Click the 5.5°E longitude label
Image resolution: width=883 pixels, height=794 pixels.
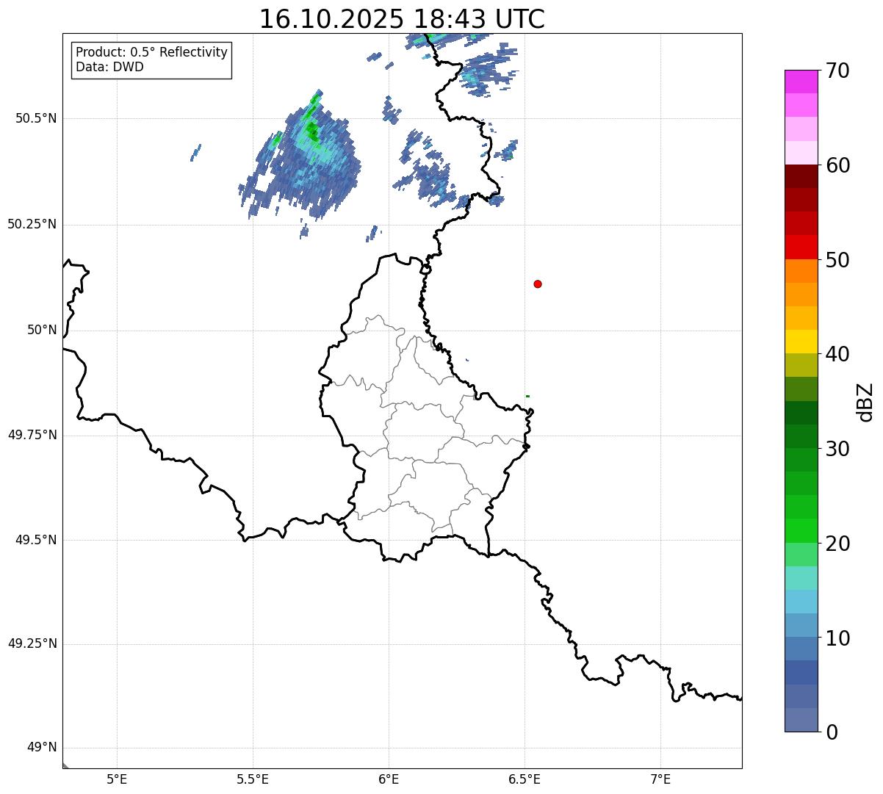point(253,779)
